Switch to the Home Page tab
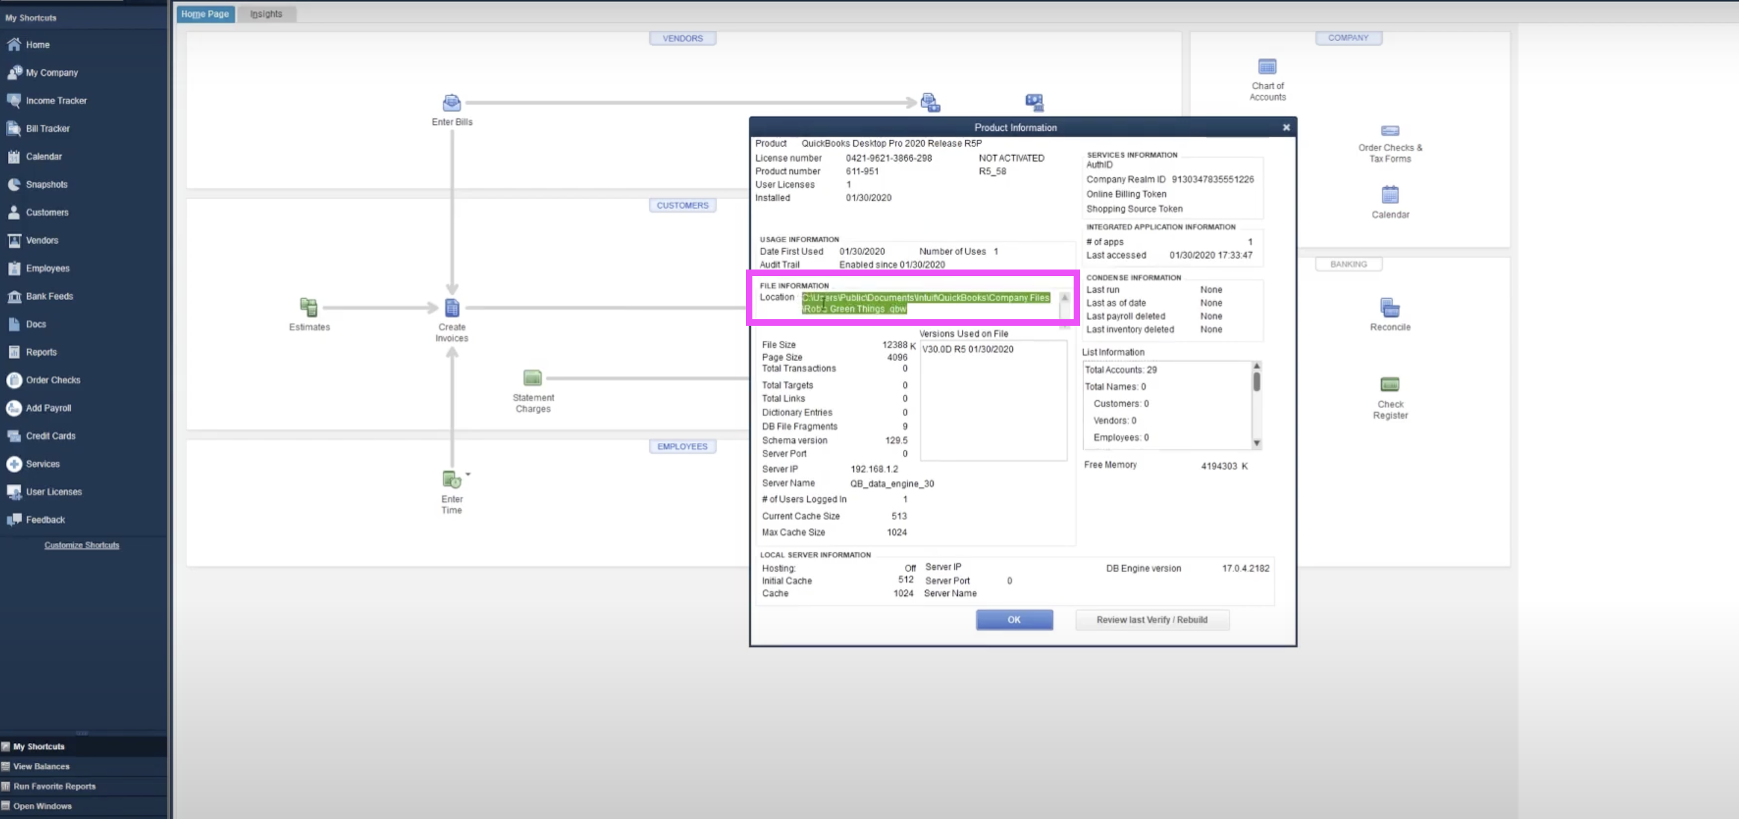Image resolution: width=1739 pixels, height=819 pixels. pos(204,13)
